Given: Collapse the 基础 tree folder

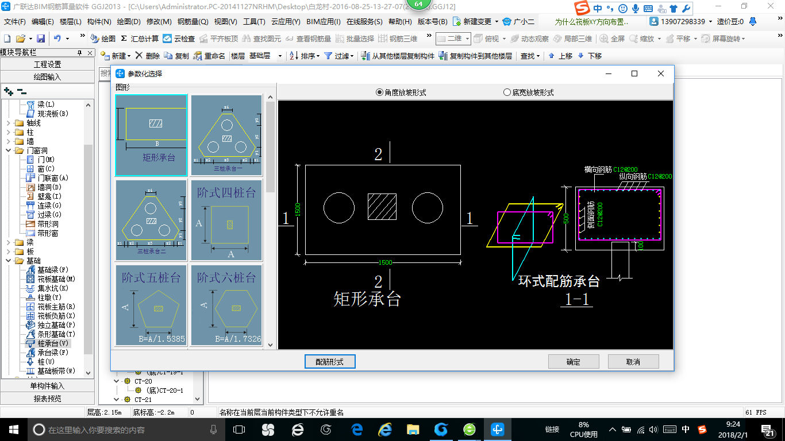Looking at the screenshot, I should [x=8, y=261].
